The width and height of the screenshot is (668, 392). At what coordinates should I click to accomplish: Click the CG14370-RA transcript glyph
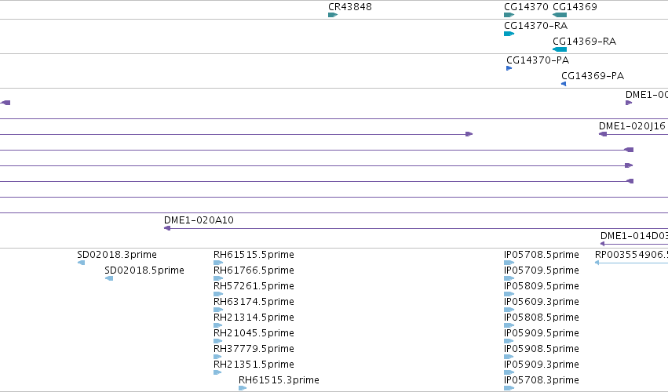coord(509,34)
